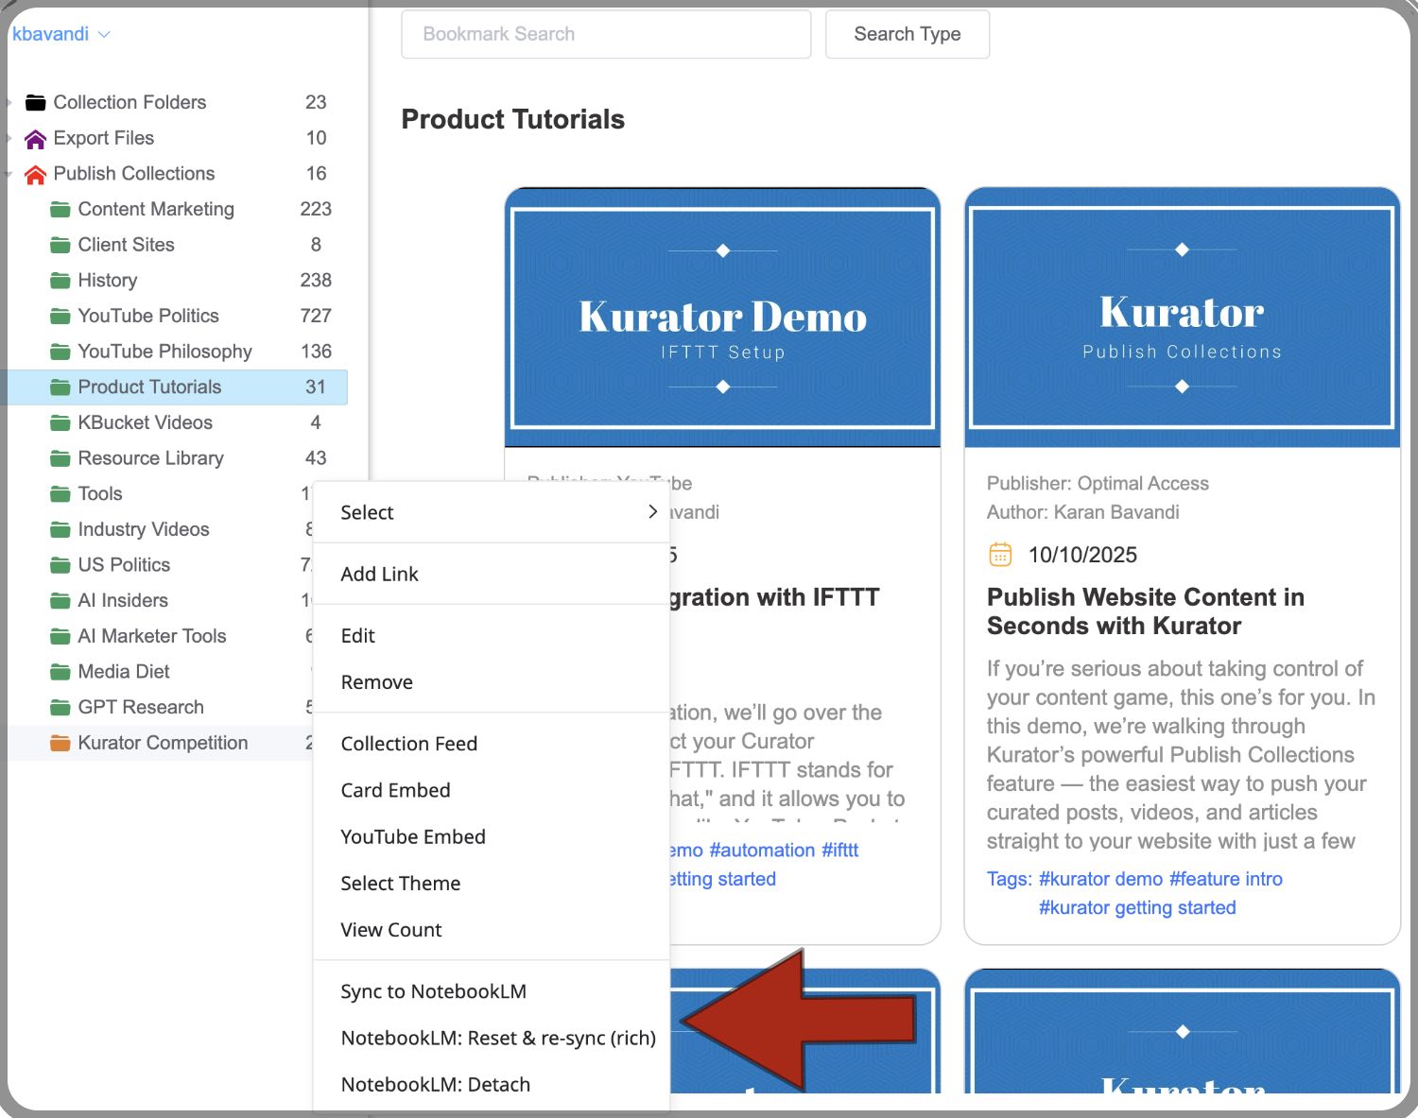Screen dimensions: 1418x1118
Task: Click the 'Publisher: Optimal Access' text
Action: tap(1098, 483)
